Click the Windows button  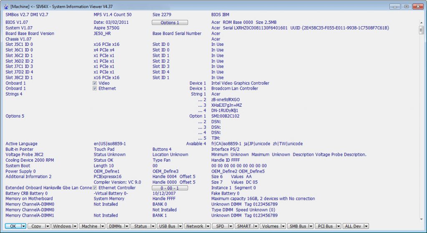click(x=62, y=226)
